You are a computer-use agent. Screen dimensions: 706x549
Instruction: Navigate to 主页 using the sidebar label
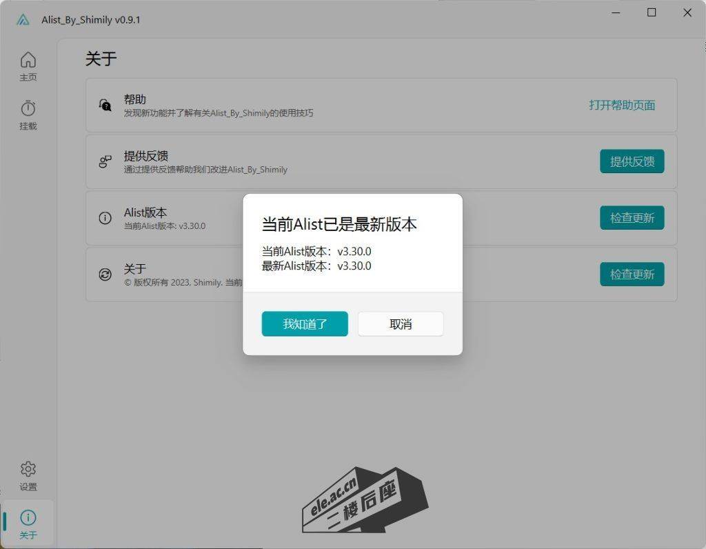[28, 77]
